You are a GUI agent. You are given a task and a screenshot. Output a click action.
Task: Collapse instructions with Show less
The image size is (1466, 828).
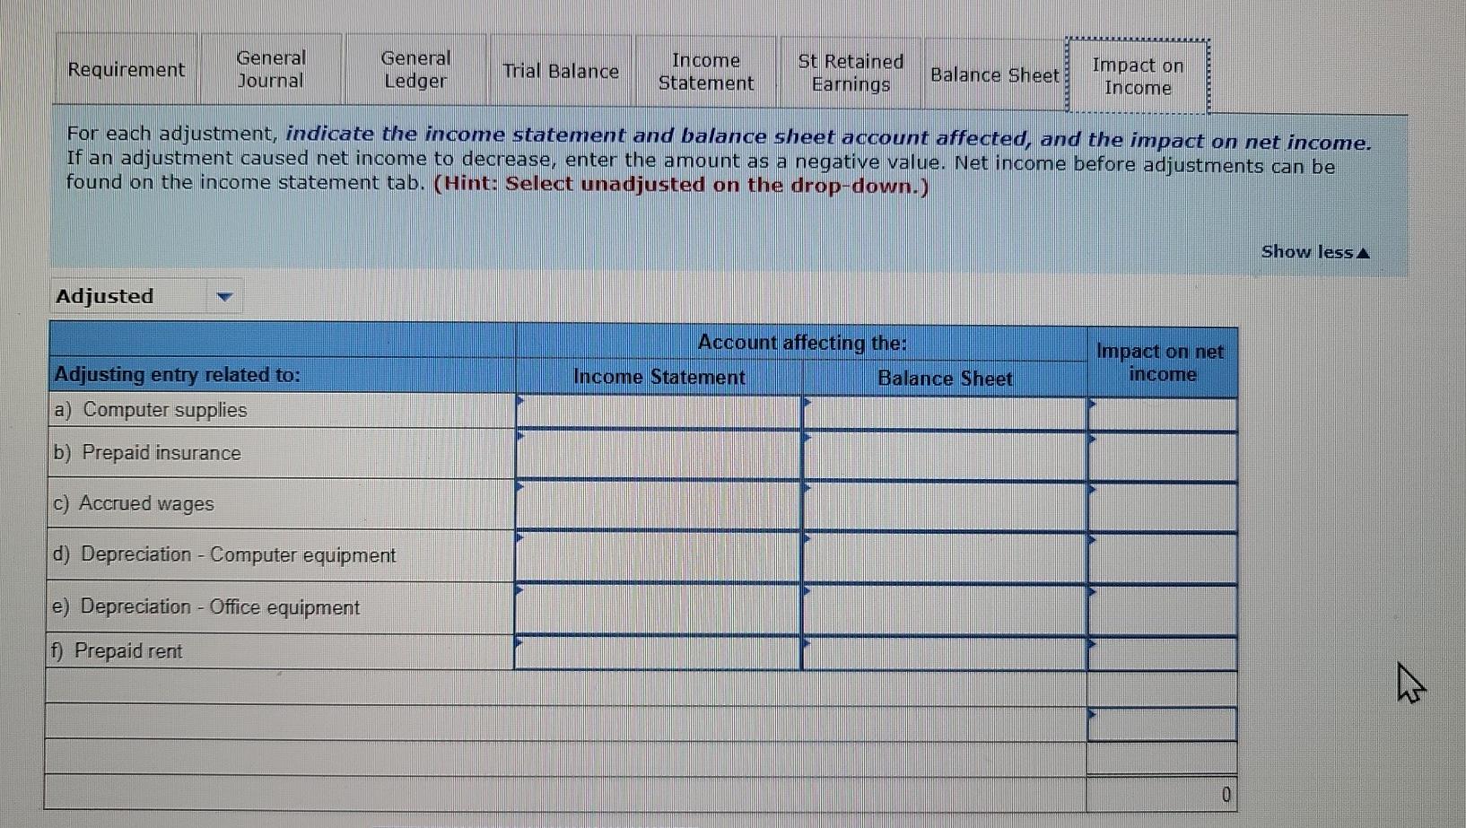1315,252
